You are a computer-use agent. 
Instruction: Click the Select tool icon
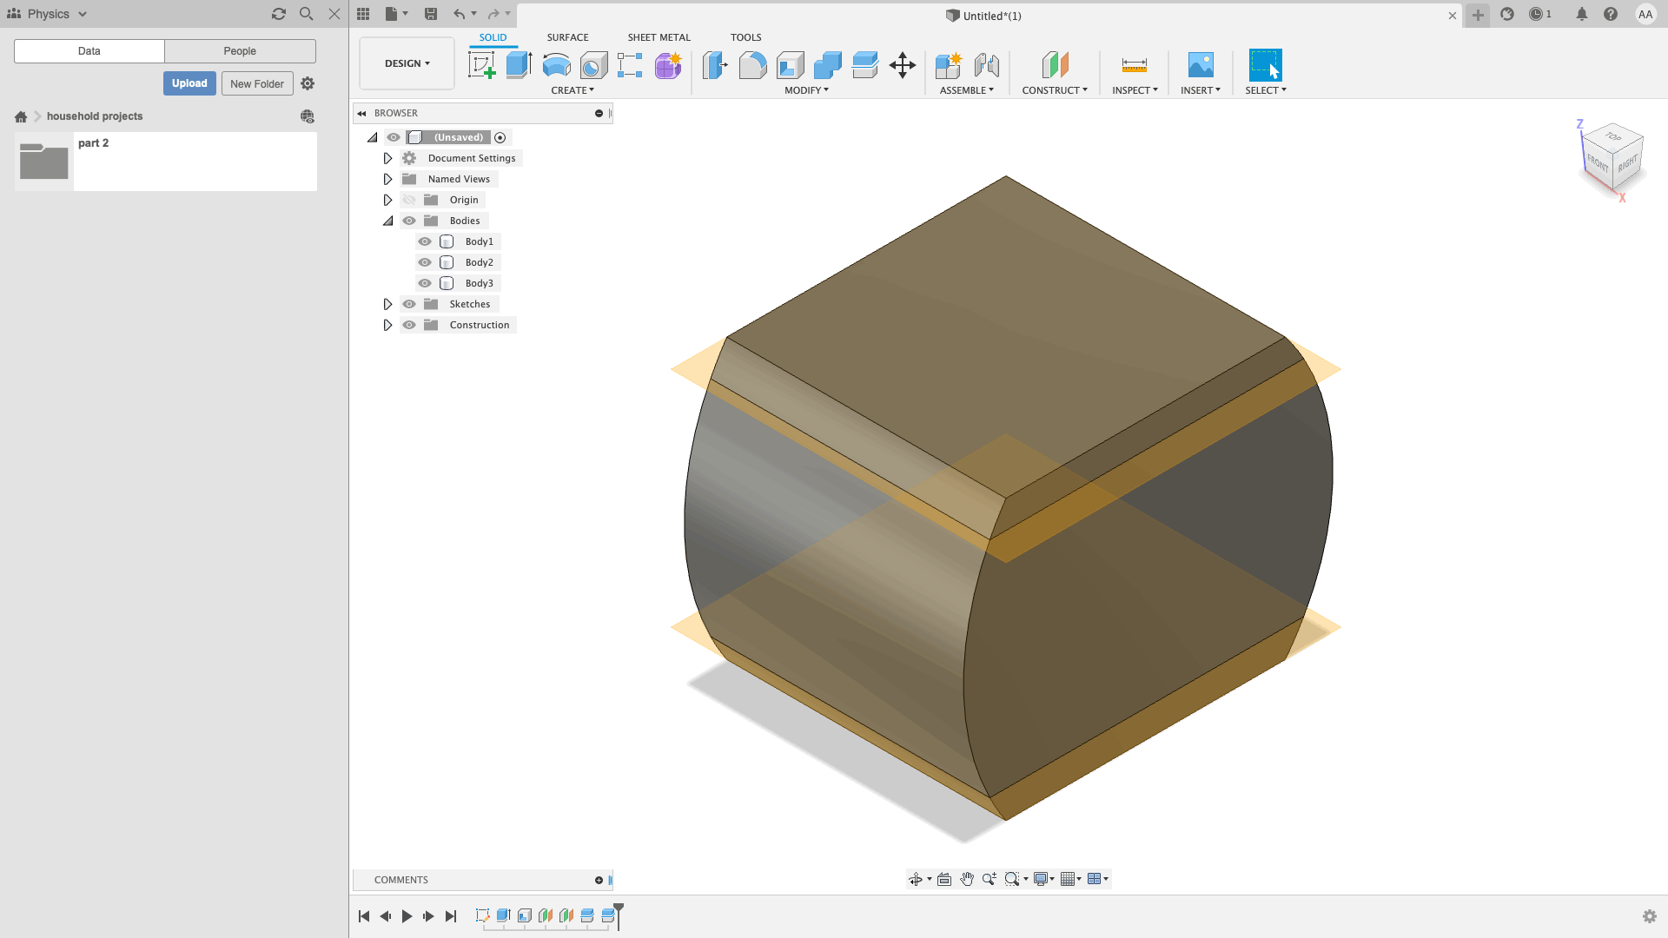(1266, 65)
